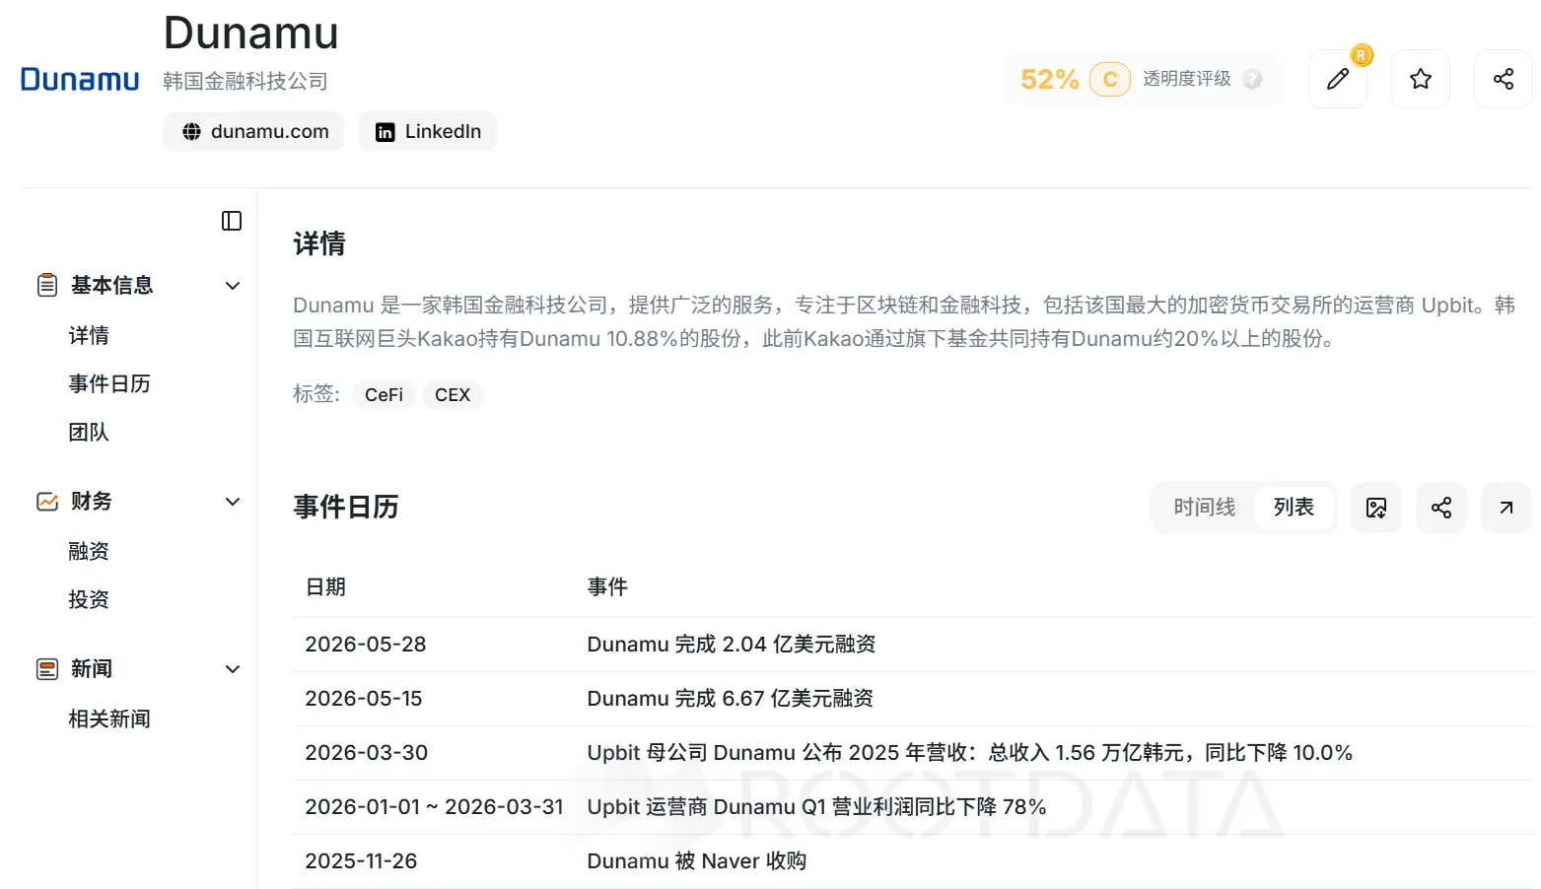Click the 日期 column header
The image size is (1541, 889).
click(x=326, y=587)
